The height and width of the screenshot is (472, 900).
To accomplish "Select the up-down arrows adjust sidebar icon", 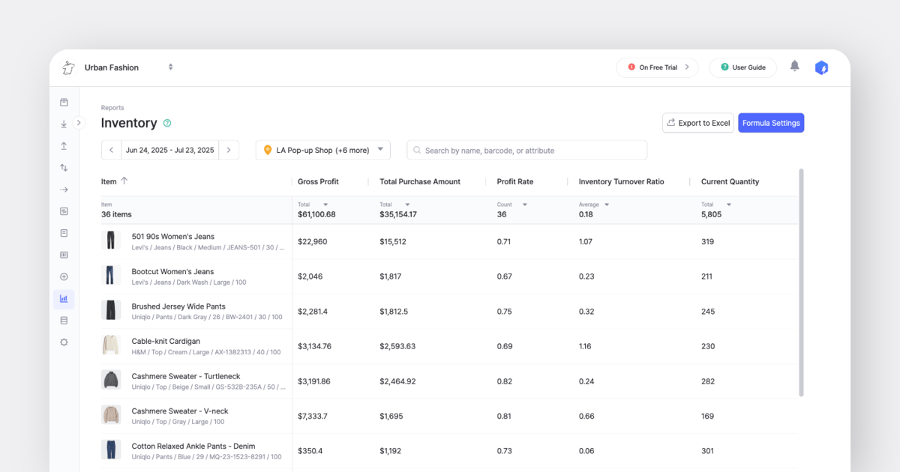I will coord(64,168).
